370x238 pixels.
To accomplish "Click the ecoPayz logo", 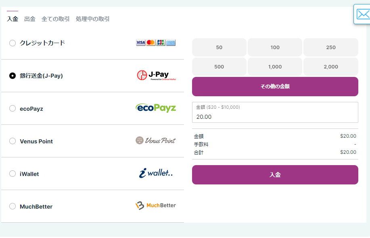I will point(156,108).
